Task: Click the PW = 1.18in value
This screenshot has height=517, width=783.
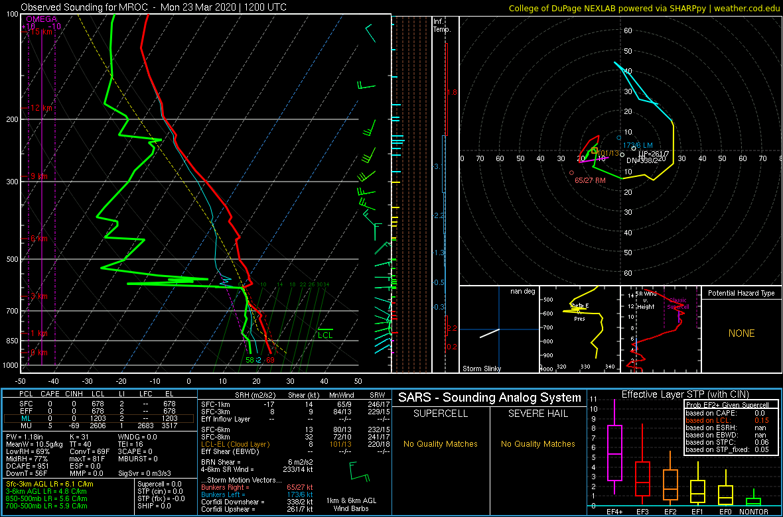Action: coord(24,437)
